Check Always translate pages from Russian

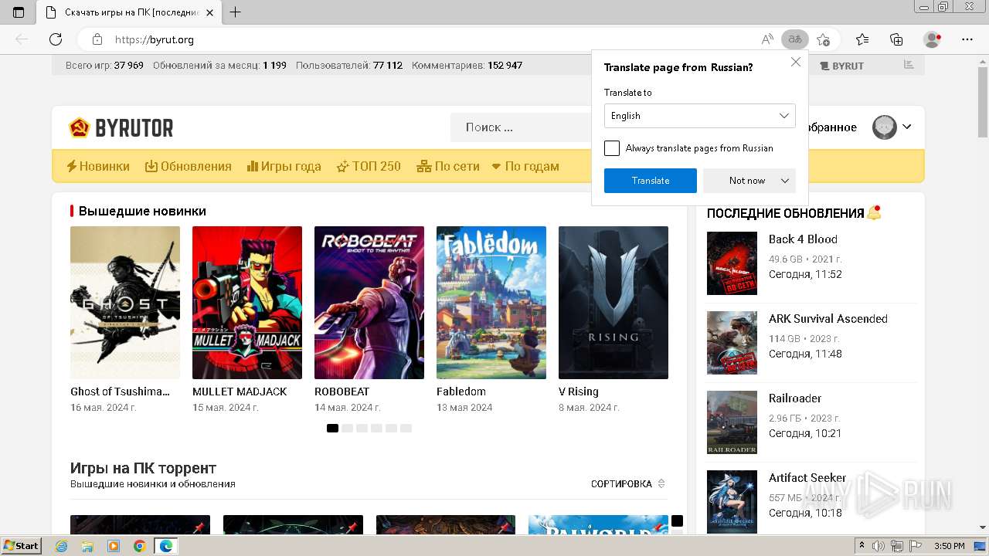click(x=612, y=148)
